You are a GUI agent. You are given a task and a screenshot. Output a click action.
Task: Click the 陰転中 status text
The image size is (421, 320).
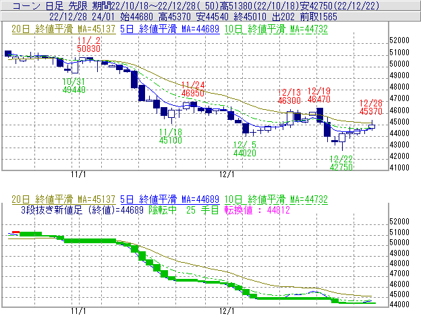point(163,210)
